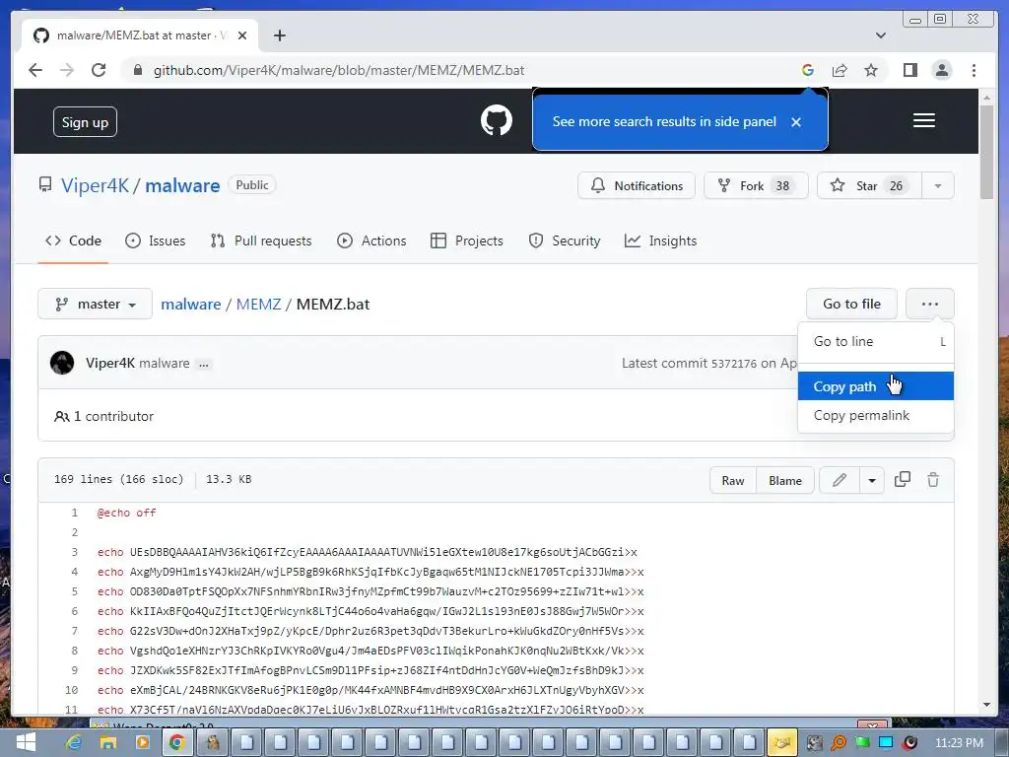The width and height of the screenshot is (1009, 757).
Task: Click the address bar URL
Action: pyautogui.click(x=339, y=70)
